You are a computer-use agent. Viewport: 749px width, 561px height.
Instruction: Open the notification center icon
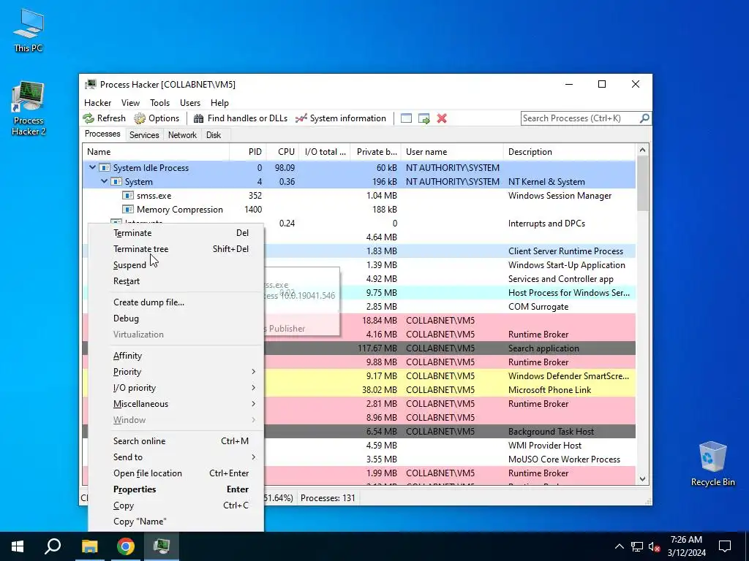(x=725, y=546)
